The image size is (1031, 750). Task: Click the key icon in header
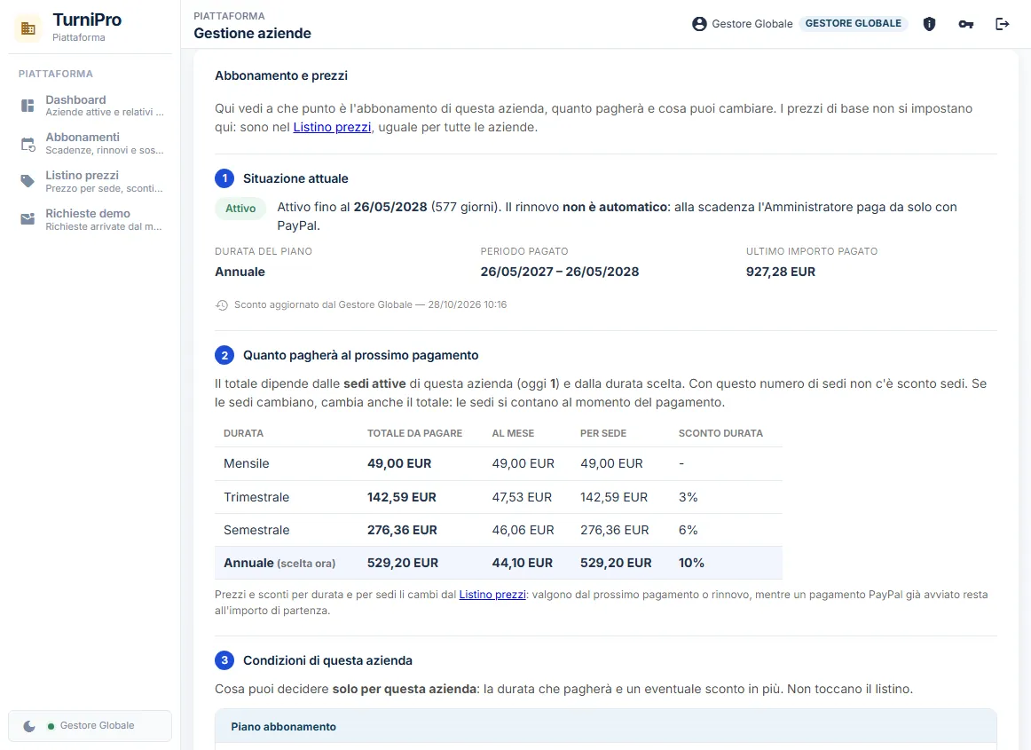[x=966, y=24]
